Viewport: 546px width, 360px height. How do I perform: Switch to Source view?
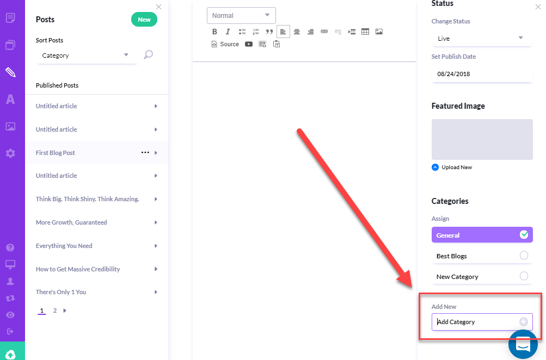tap(225, 44)
